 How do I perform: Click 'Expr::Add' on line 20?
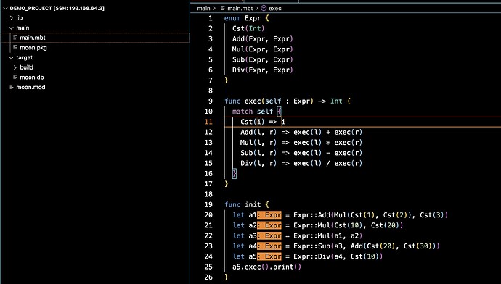pyautogui.click(x=311, y=215)
